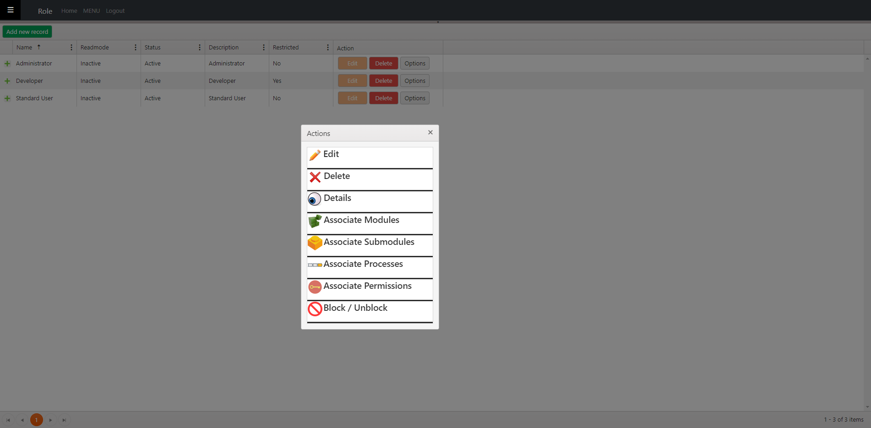The height and width of the screenshot is (428, 871).
Task: Open Name column options menu
Action: [x=71, y=48]
